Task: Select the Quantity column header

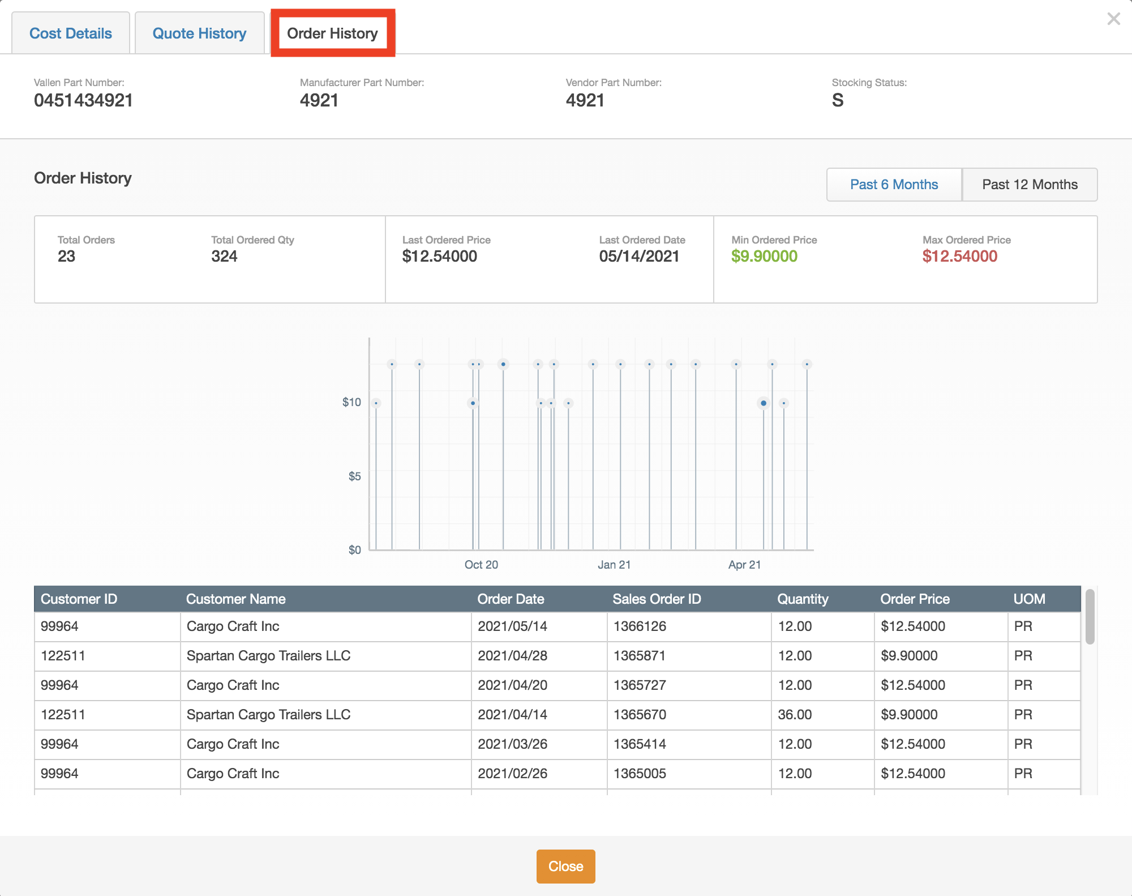Action: (803, 599)
